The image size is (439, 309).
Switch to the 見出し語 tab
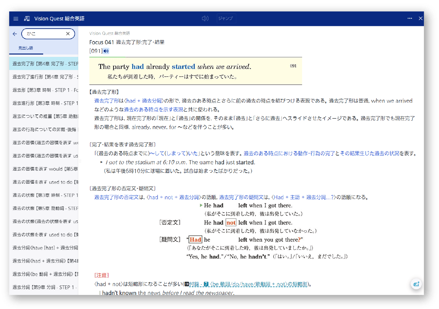pyautogui.click(x=26, y=48)
